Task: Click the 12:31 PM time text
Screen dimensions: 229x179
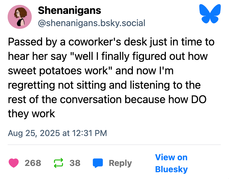Action: point(89,133)
